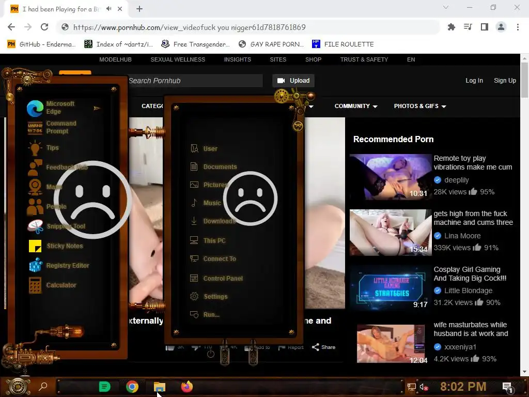Go back in Chrome
Screen dimensions: 529x397
point(11,27)
